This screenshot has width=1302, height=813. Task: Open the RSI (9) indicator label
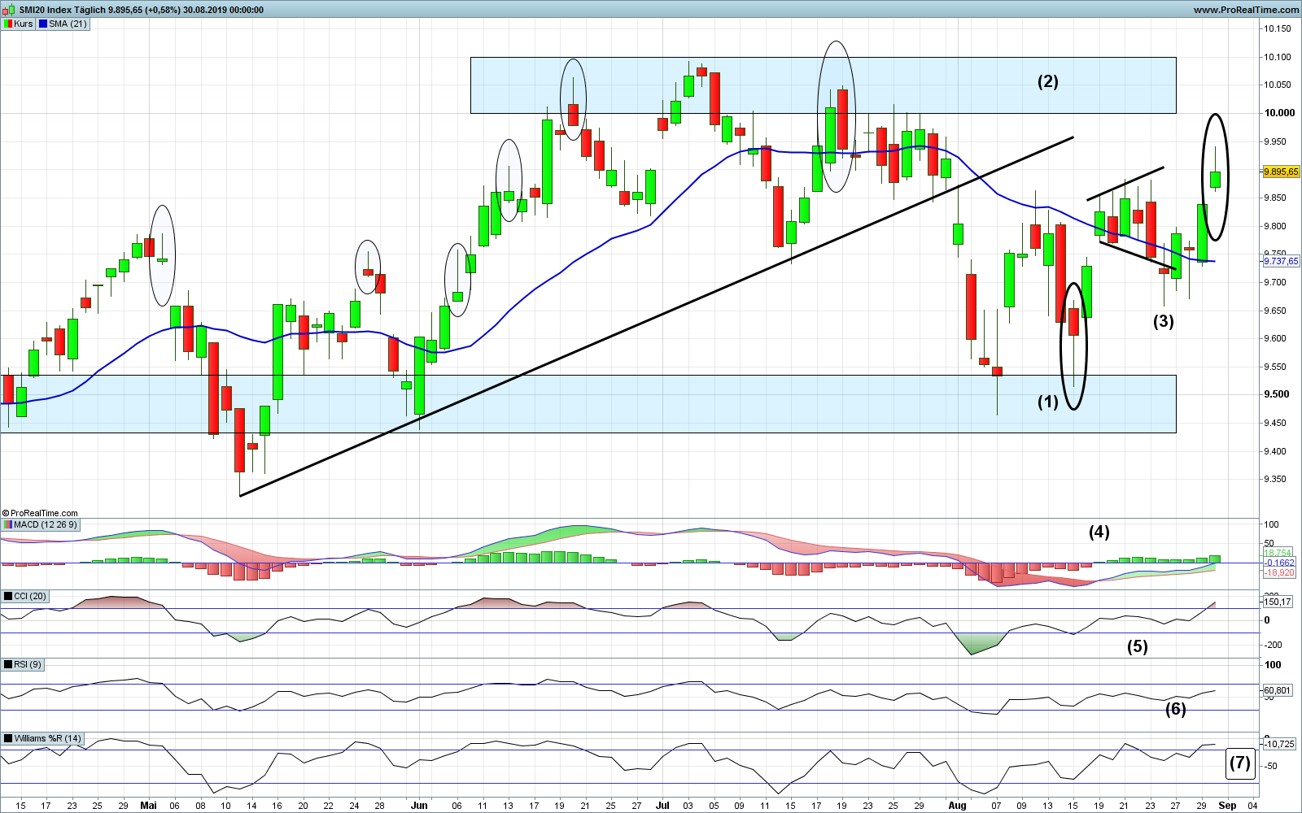[28, 665]
